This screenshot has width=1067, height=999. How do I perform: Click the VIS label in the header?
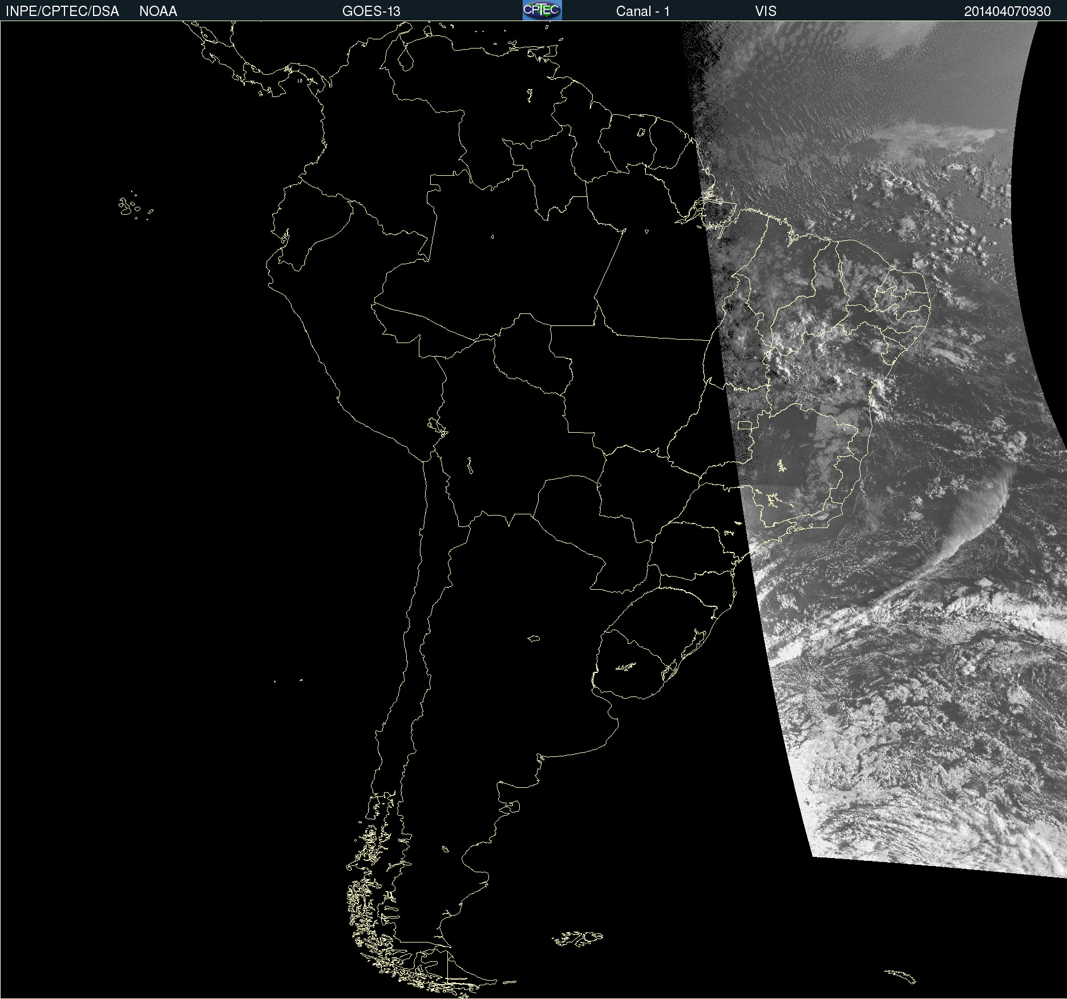point(765,11)
